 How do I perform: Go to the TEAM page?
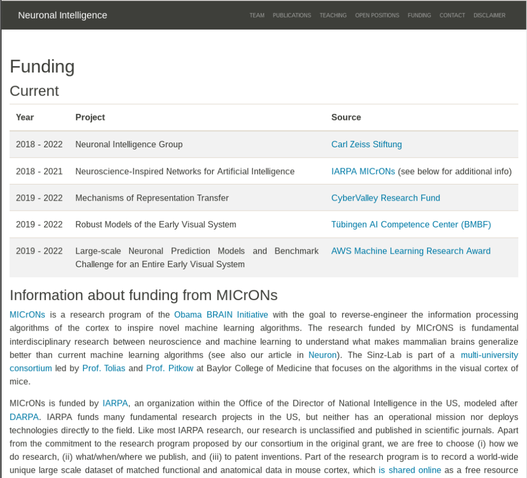click(x=257, y=16)
